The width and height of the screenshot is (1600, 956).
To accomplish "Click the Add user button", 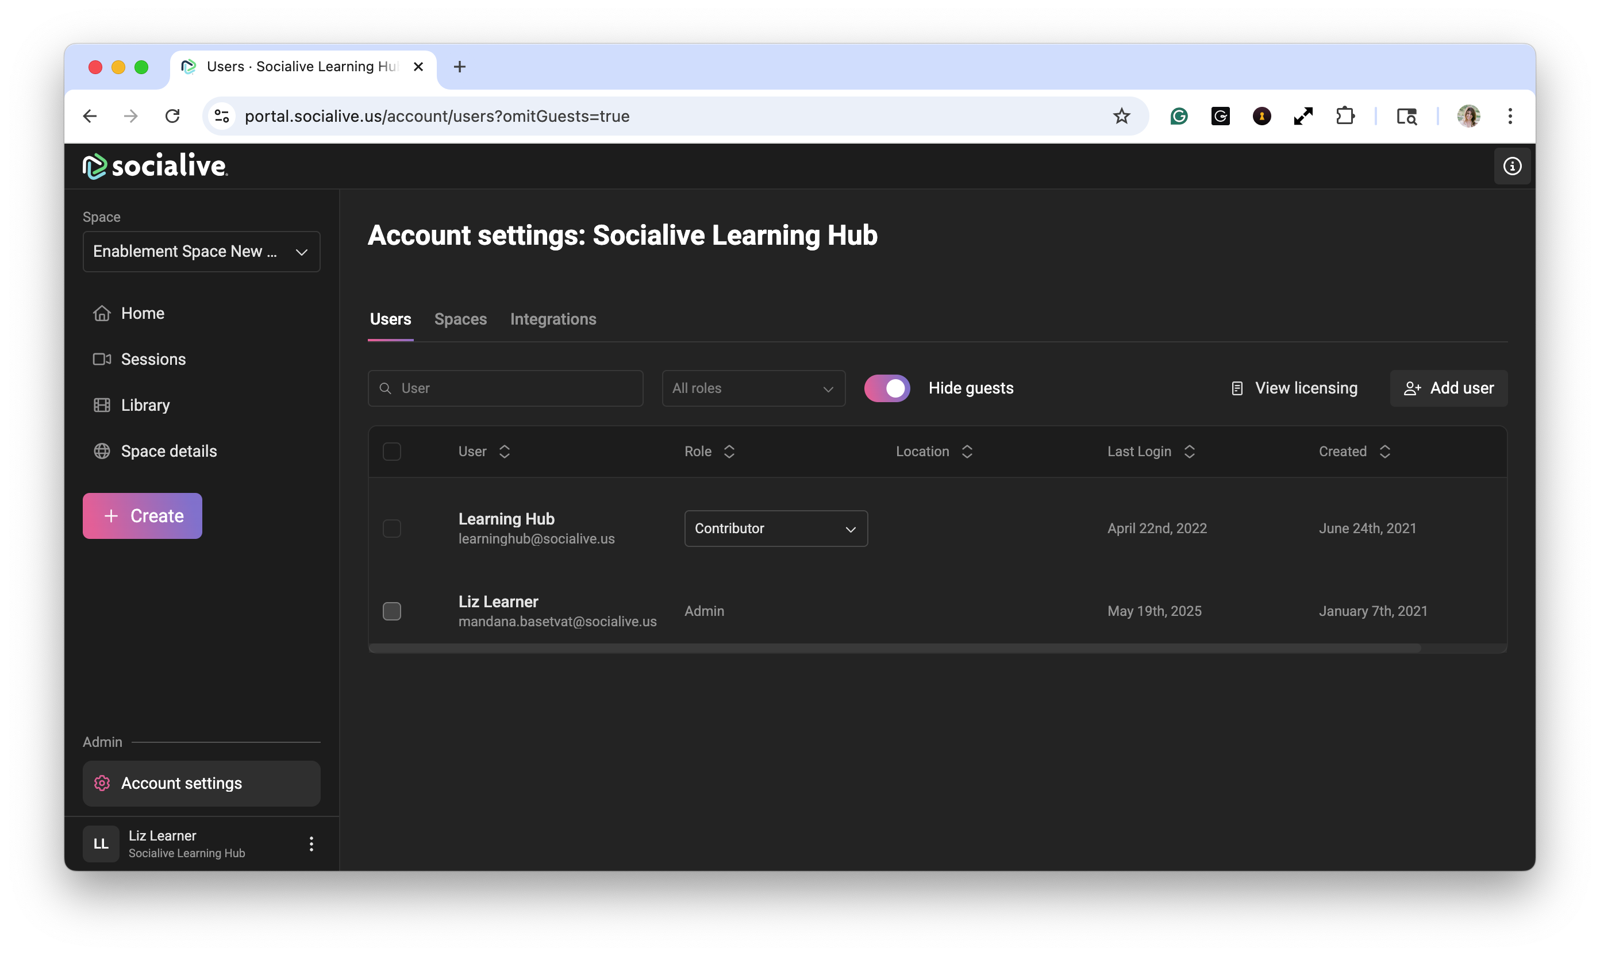I will click(x=1448, y=388).
